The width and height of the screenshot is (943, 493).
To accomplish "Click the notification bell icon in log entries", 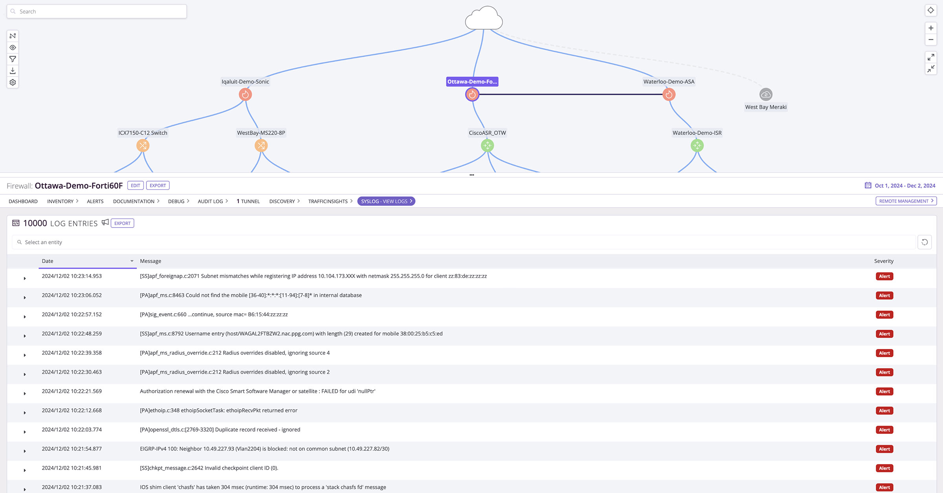I will (x=104, y=223).
